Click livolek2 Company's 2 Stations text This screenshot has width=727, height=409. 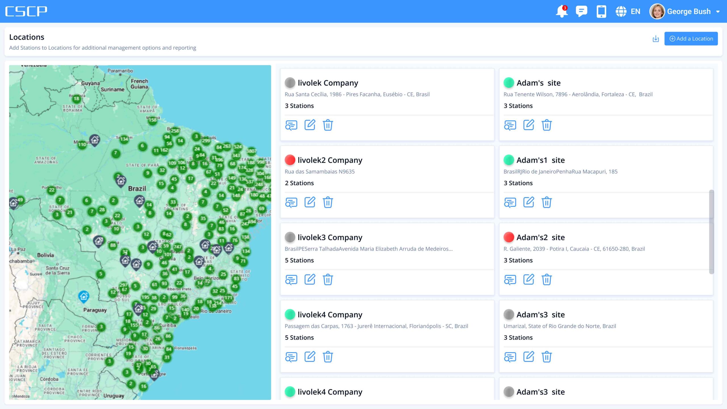[299, 183]
